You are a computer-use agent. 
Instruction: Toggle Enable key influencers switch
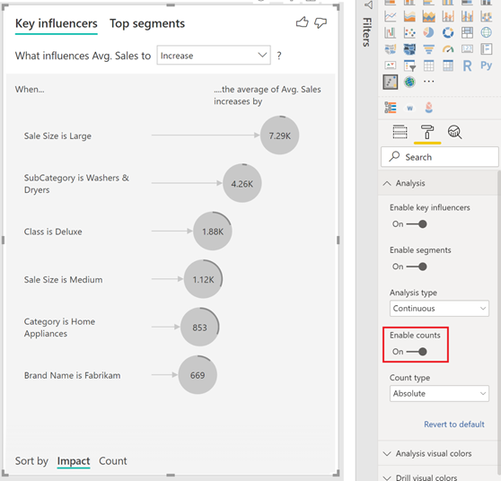(417, 224)
